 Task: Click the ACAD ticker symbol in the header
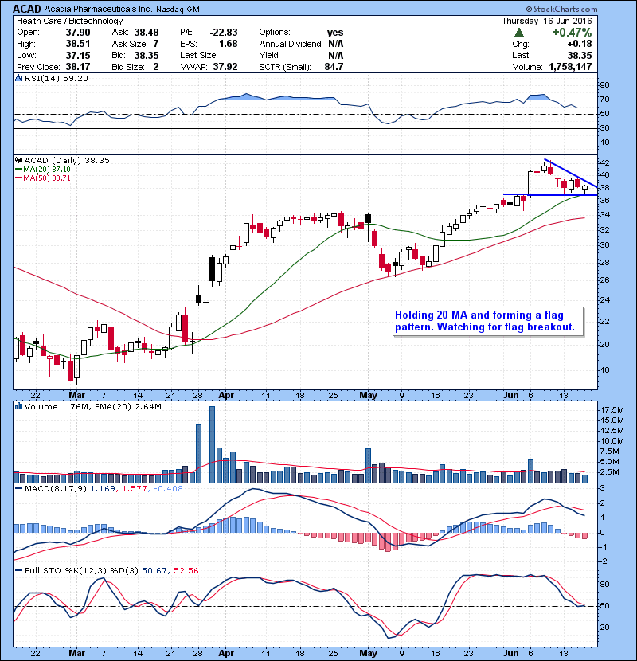point(27,9)
